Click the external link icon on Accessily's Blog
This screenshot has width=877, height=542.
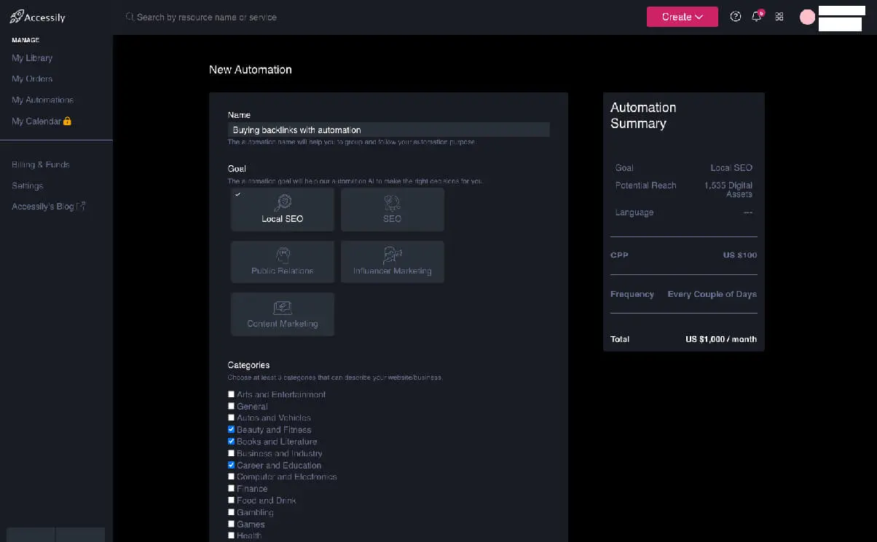[82, 207]
